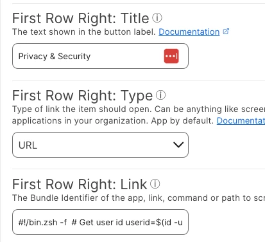Click the URL text in the type selector
The width and height of the screenshot is (265, 242).
click(28, 145)
